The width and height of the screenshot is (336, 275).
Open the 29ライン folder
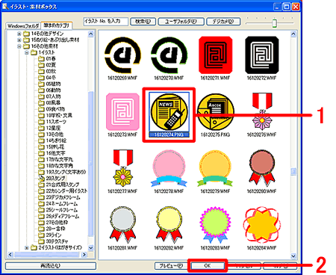click(x=50, y=235)
